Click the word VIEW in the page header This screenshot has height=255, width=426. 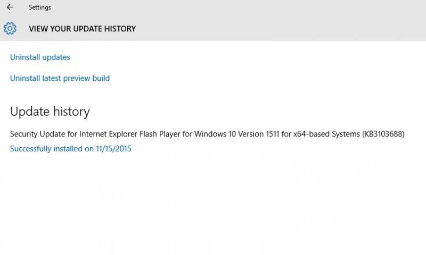pyautogui.click(x=38, y=29)
